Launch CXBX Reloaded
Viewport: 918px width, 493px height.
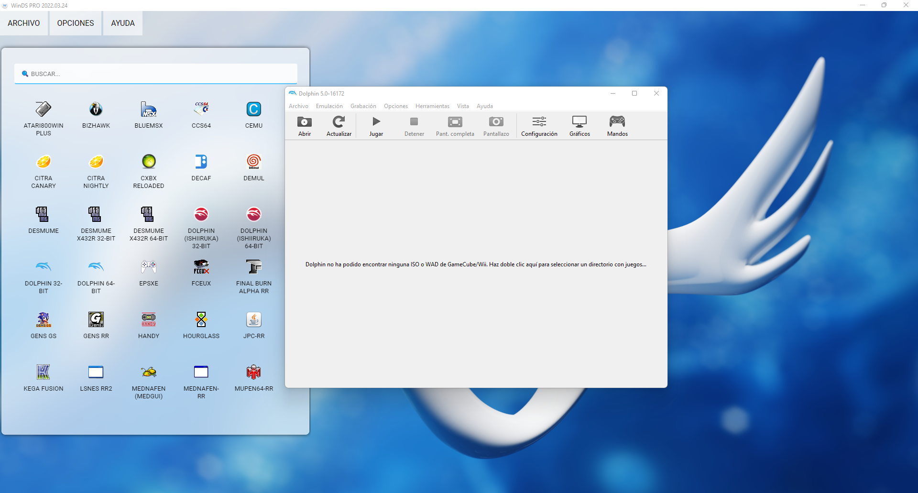click(149, 171)
